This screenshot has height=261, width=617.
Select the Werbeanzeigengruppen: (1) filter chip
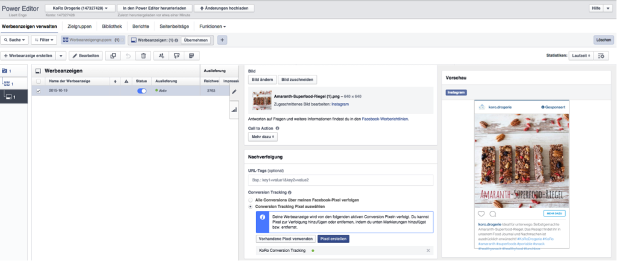(93, 40)
